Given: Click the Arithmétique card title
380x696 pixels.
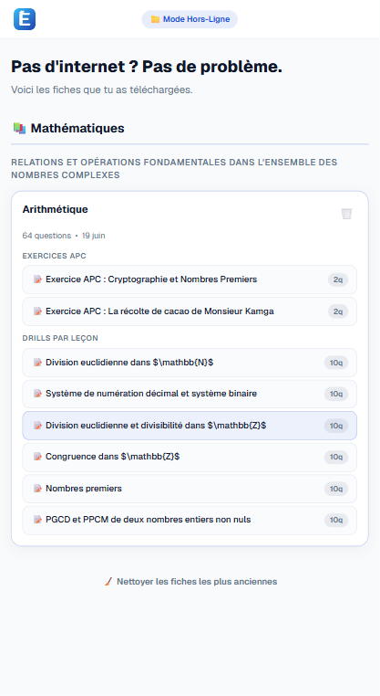Looking at the screenshot, I should (x=56, y=209).
